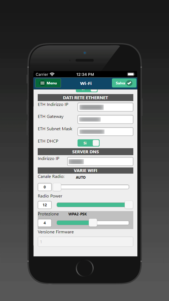Focus the ETH Gateway field
Screen dimensions: 169x301
pos(105,119)
